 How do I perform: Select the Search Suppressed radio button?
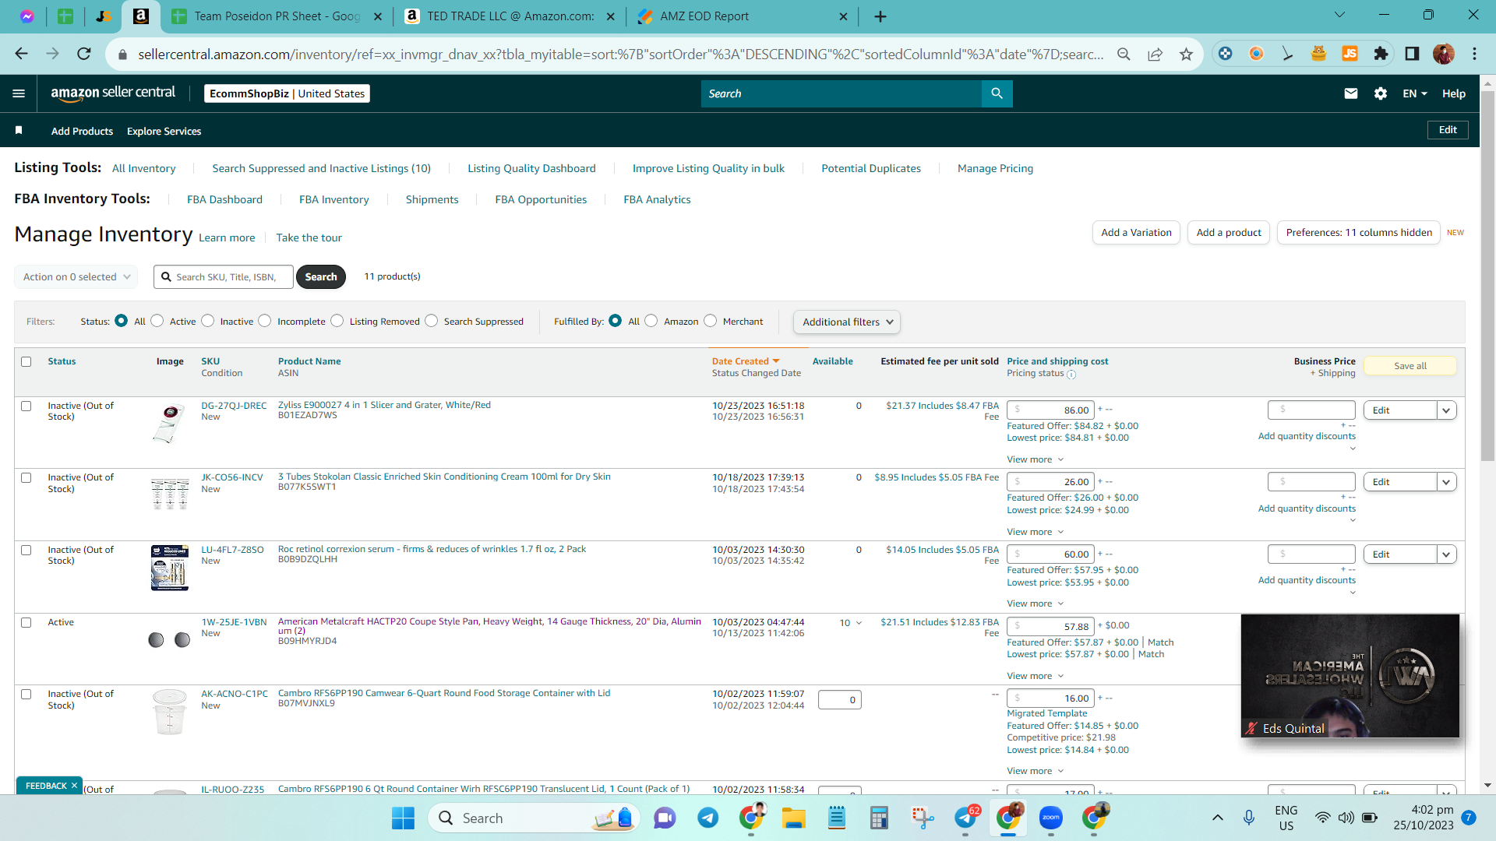click(432, 321)
